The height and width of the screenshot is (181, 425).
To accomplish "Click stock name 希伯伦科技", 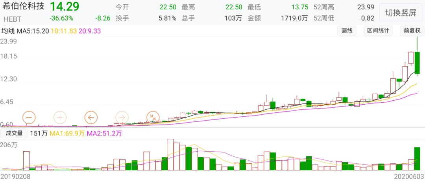I will tap(23, 7).
